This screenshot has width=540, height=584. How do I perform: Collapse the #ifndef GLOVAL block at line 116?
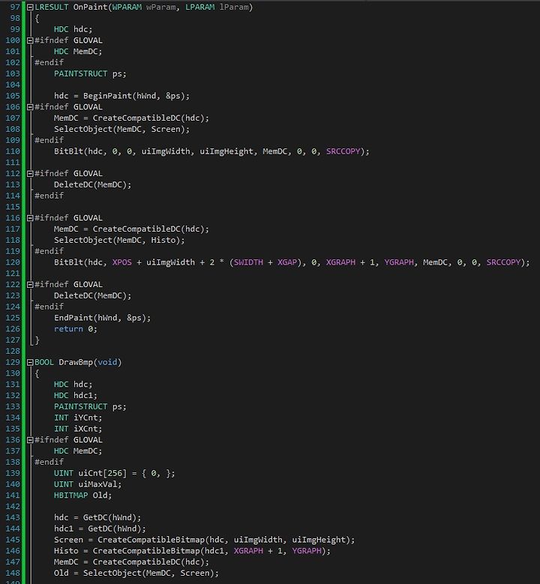coord(30,218)
